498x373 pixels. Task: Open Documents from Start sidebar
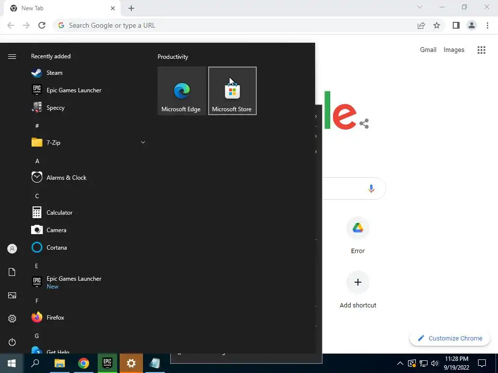click(12, 272)
